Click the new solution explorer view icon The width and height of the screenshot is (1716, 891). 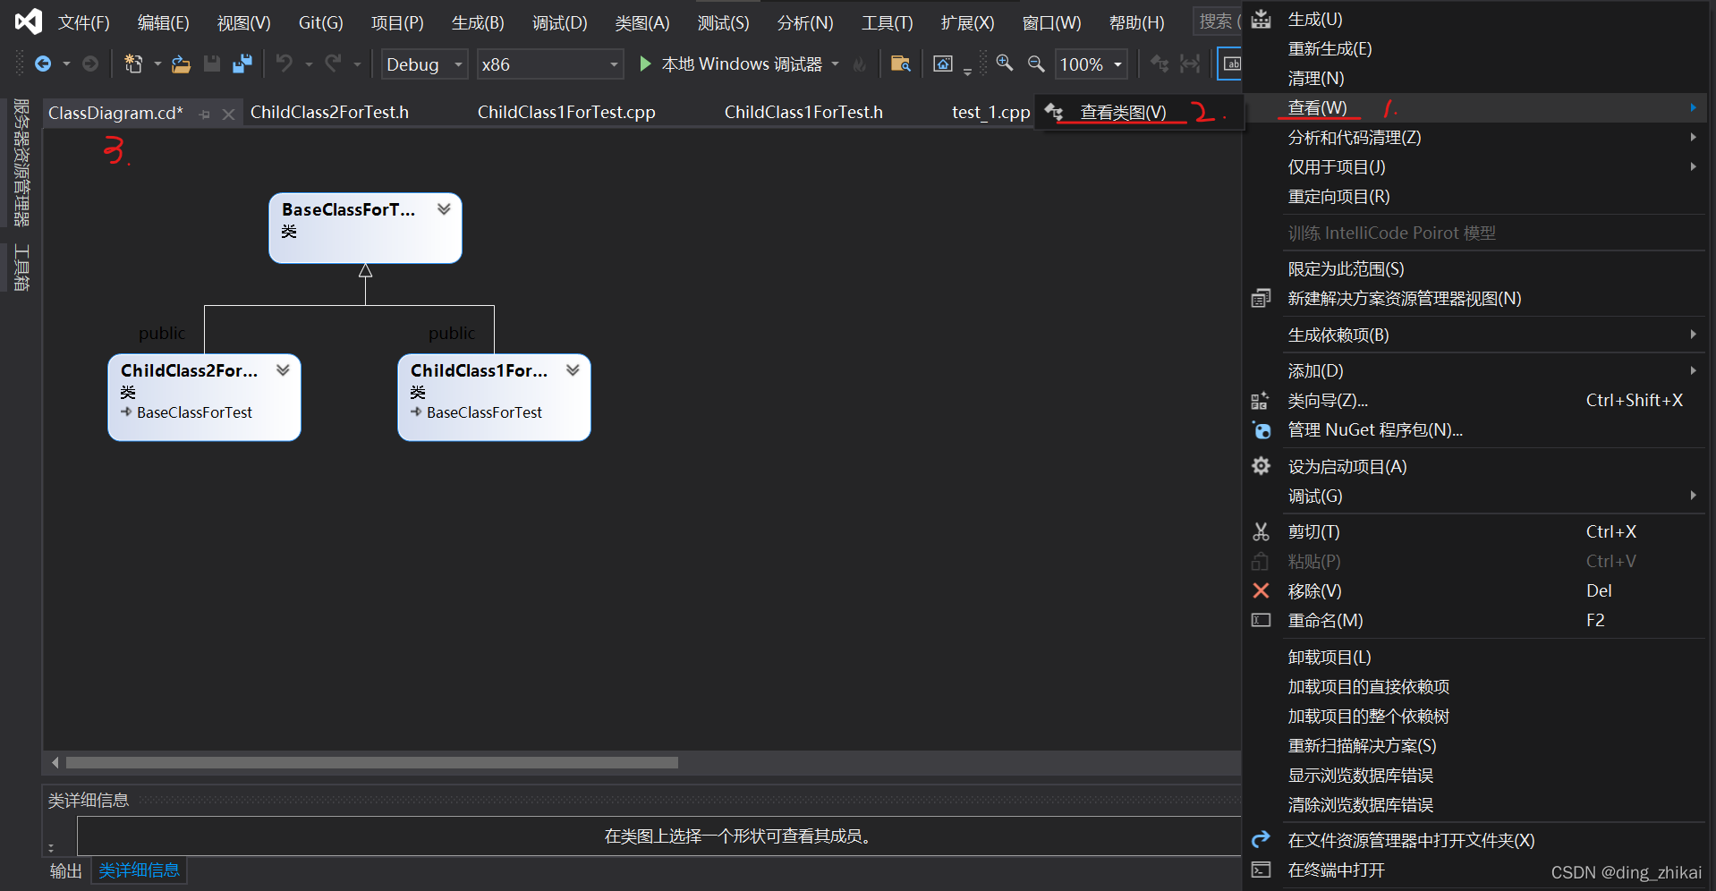1261,298
